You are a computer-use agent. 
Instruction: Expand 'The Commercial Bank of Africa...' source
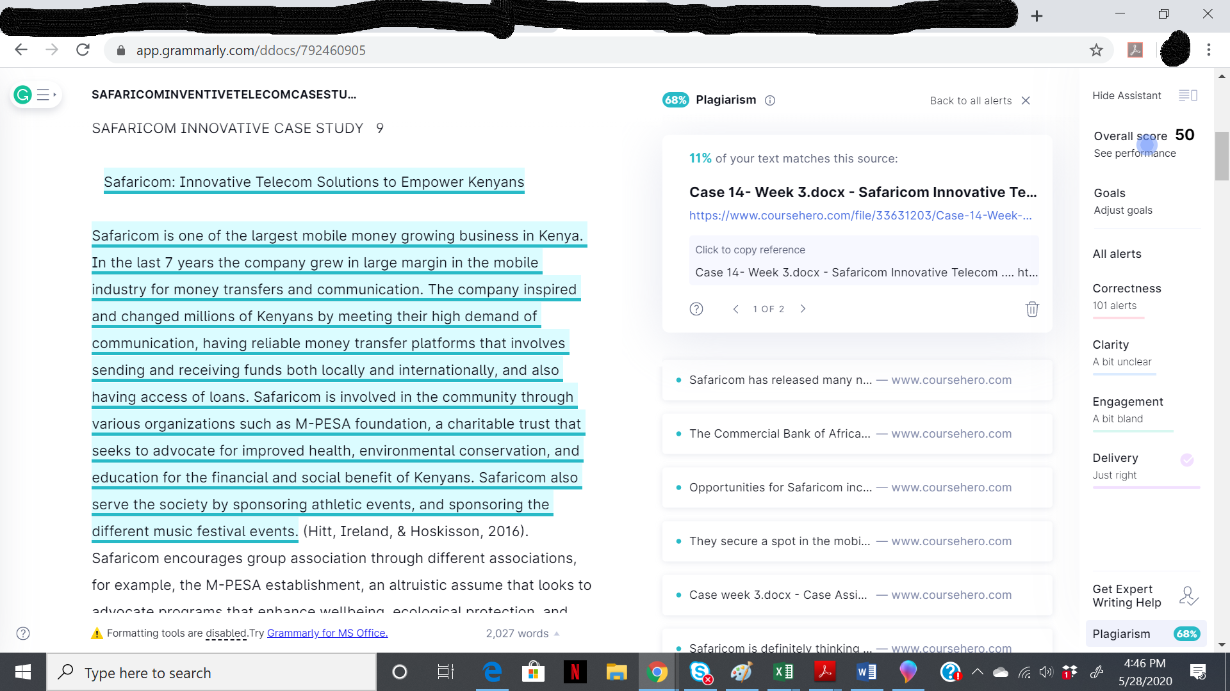(x=857, y=434)
